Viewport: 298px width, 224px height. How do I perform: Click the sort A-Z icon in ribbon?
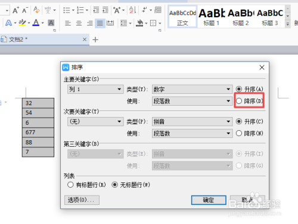click(x=132, y=10)
